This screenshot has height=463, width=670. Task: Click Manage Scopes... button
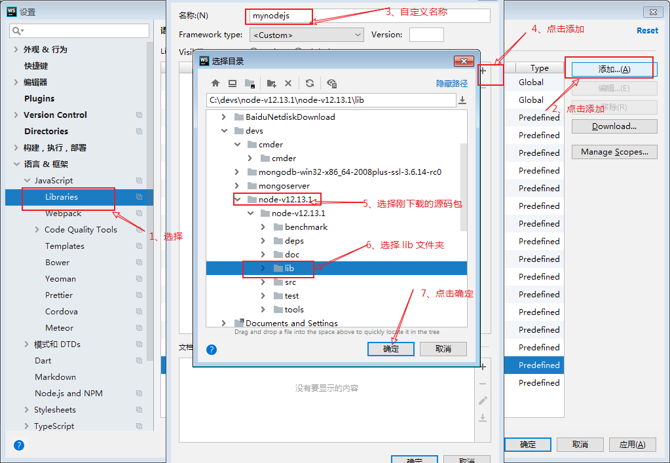614,152
